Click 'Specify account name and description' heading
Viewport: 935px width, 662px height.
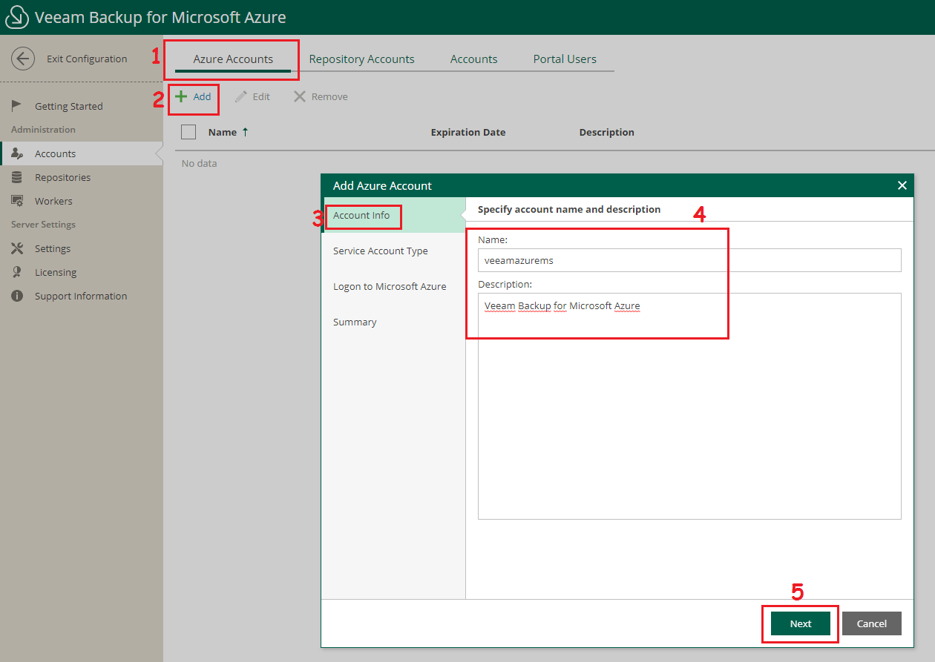569,209
